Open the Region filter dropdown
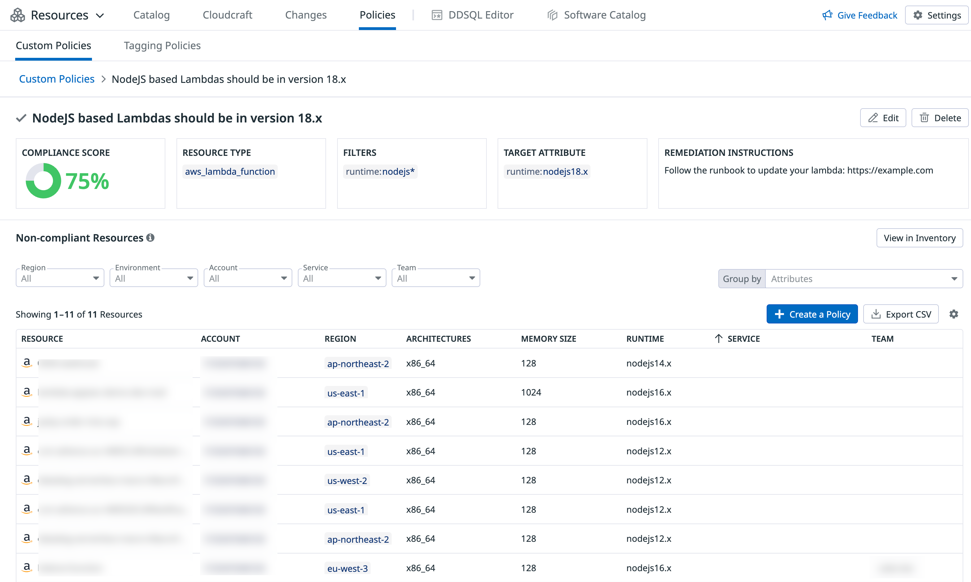971x582 pixels. click(60, 278)
